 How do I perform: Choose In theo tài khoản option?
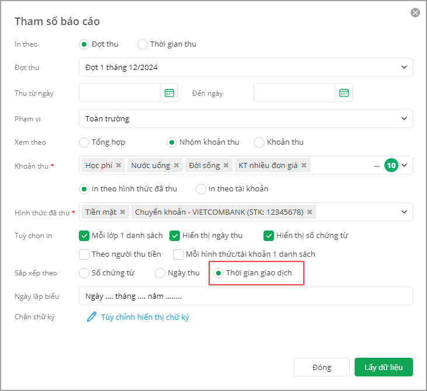pos(201,188)
